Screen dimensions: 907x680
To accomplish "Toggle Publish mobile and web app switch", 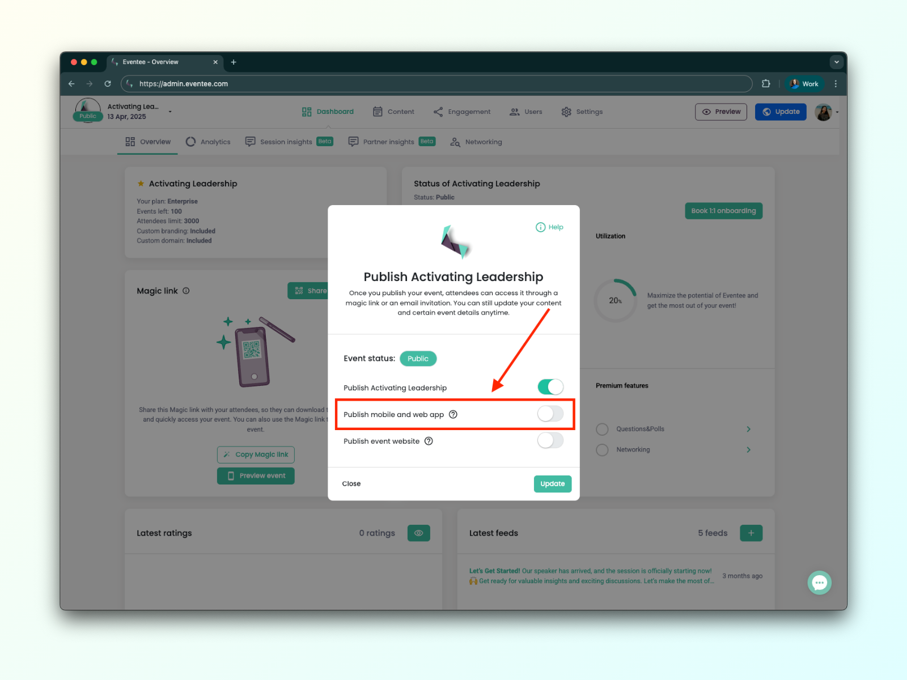I will (550, 414).
